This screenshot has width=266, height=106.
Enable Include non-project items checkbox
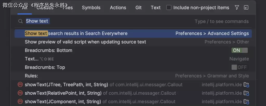169,7
